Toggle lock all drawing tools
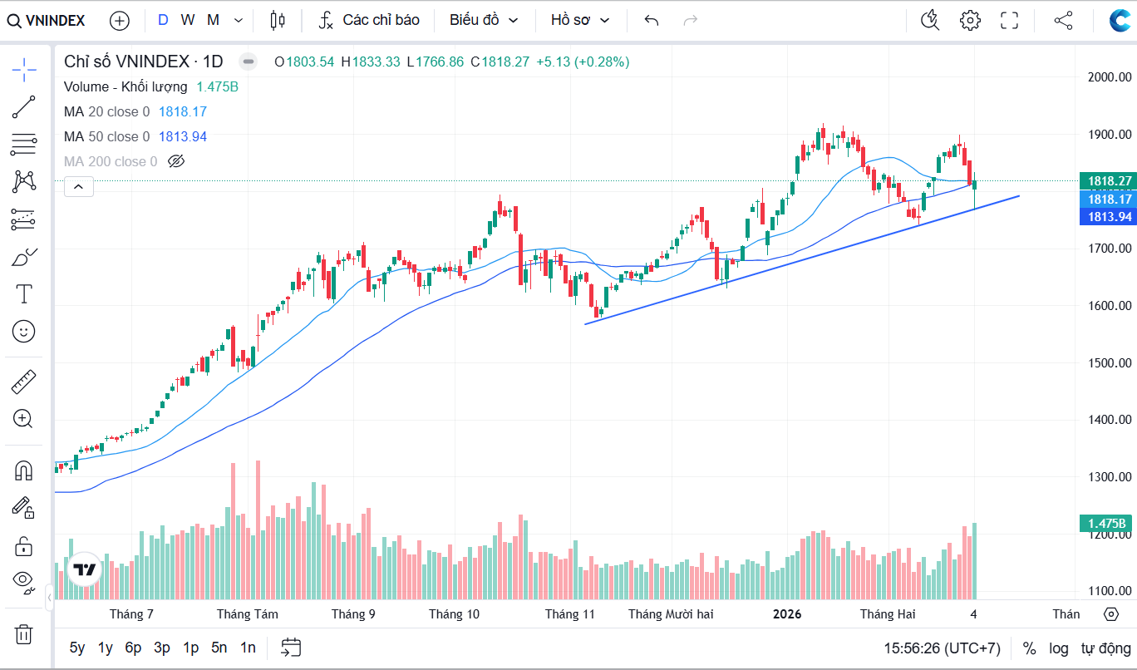This screenshot has width=1137, height=670. coord(23,546)
